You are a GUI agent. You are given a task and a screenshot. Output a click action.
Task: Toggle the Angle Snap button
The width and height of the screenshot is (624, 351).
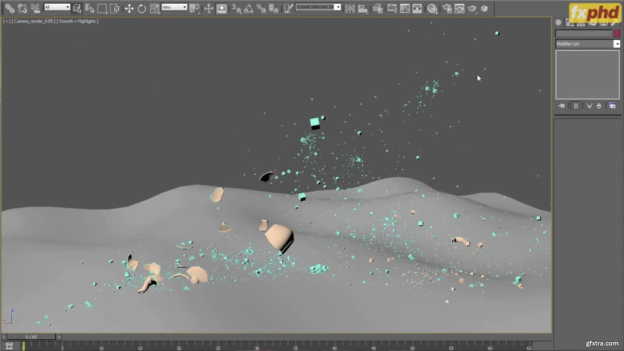click(x=249, y=9)
